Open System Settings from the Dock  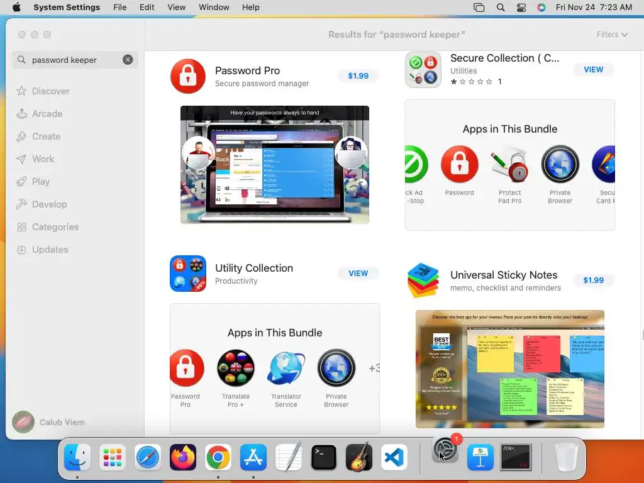click(x=445, y=450)
